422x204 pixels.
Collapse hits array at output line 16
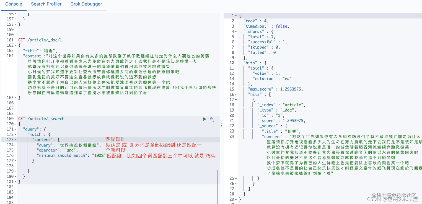[236, 94]
